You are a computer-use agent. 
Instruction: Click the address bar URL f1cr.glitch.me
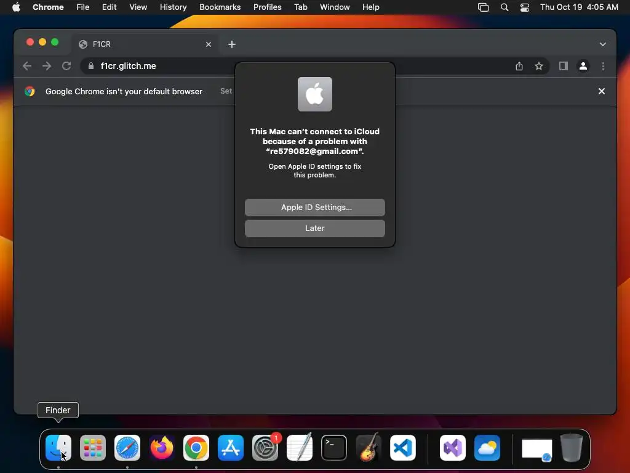[x=128, y=66]
